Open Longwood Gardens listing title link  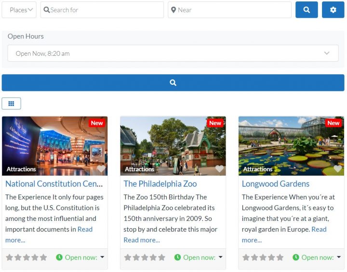276,183
